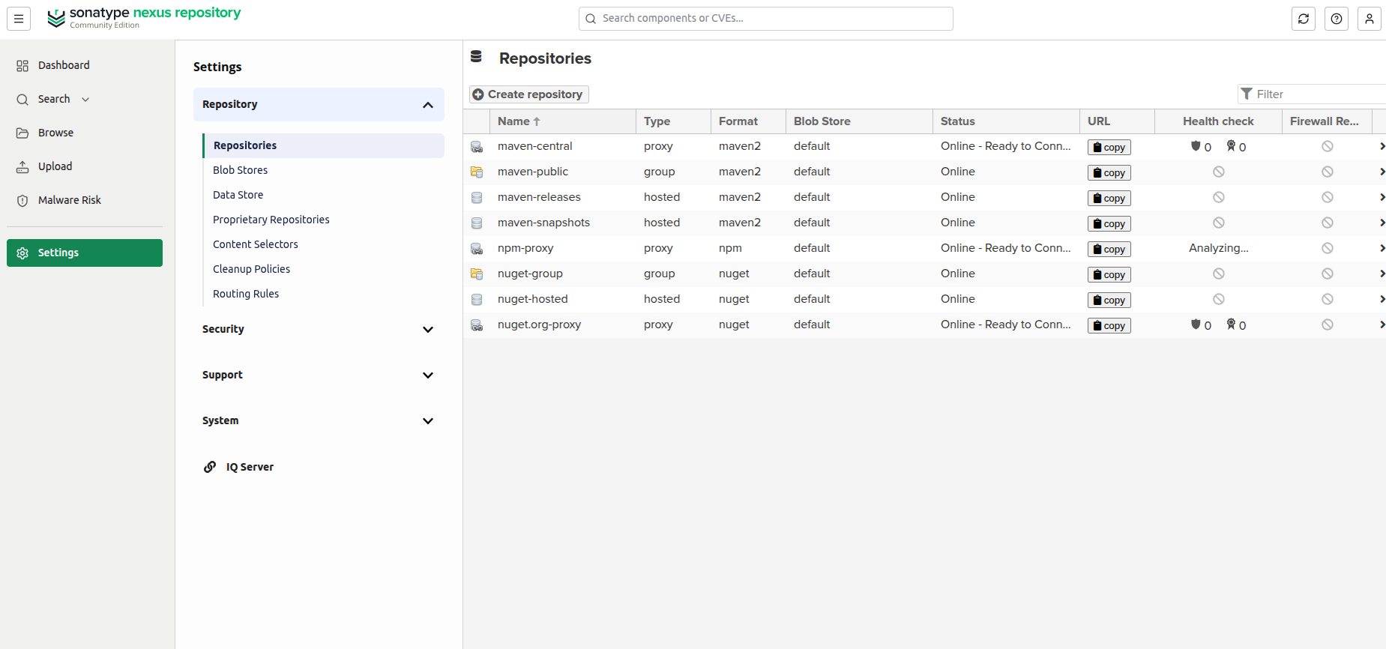Open the npm-proxy row arrow
The width and height of the screenshot is (1386, 649).
(1382, 249)
